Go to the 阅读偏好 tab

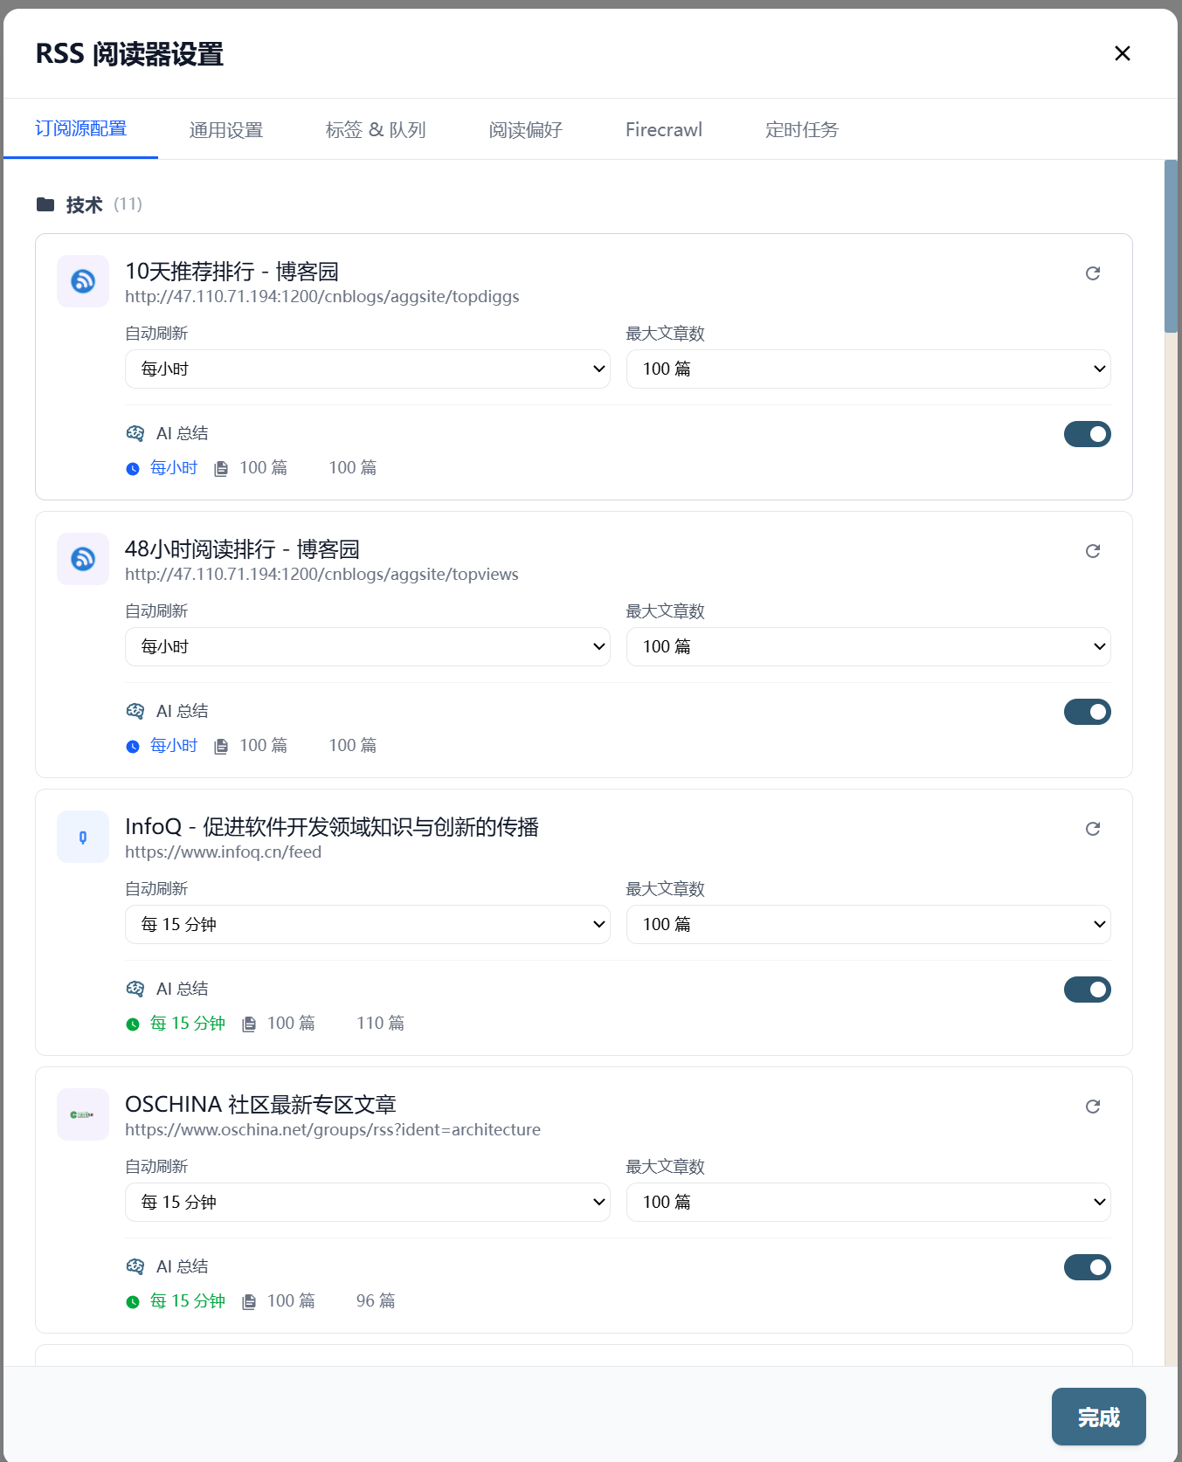click(526, 130)
